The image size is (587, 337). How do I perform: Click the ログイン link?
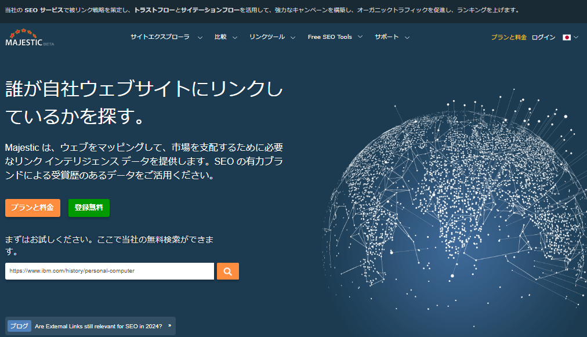pos(543,37)
